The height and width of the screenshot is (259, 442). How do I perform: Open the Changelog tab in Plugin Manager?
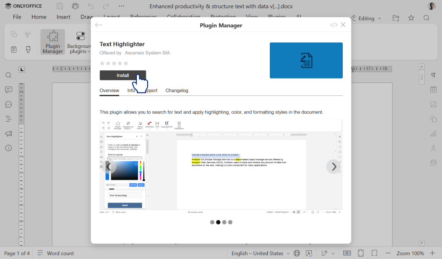(x=177, y=90)
